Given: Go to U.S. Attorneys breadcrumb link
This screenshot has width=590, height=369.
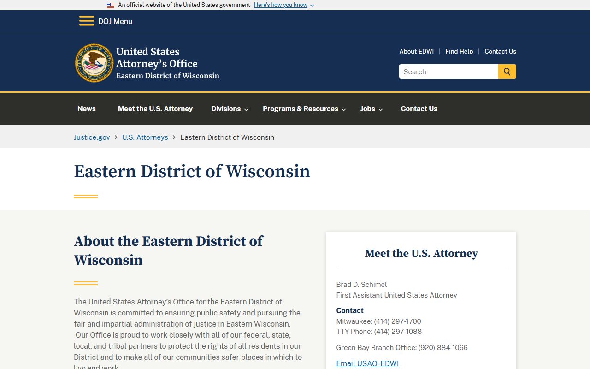Looking at the screenshot, I should [x=145, y=137].
